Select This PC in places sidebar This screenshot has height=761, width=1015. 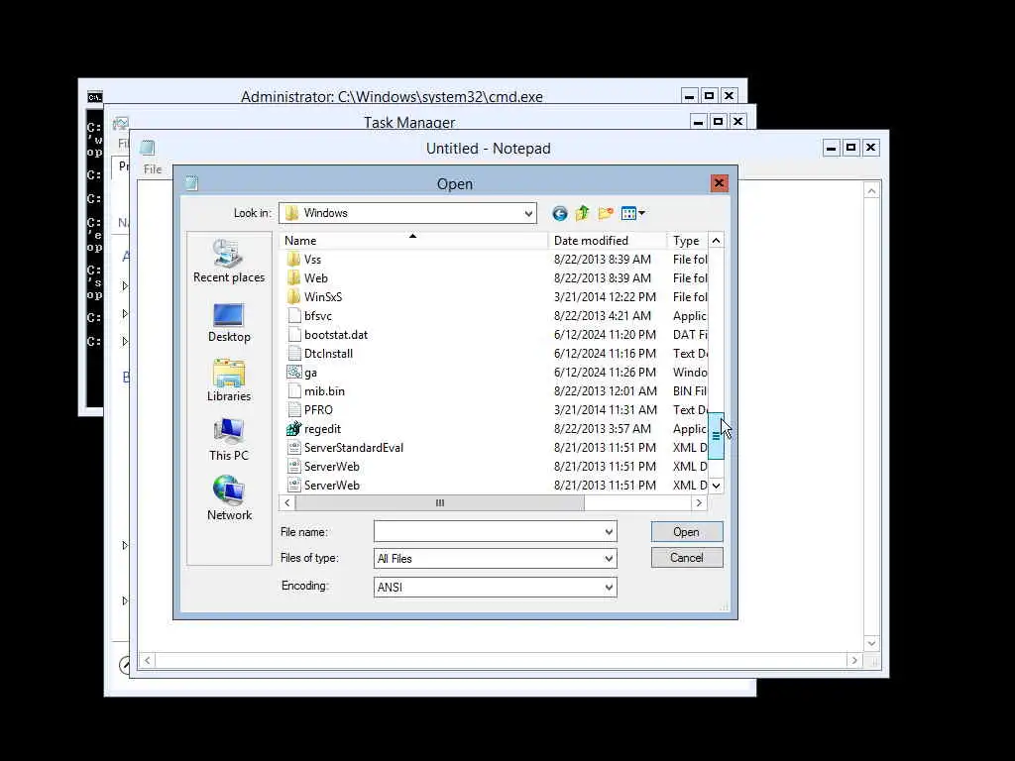229,440
